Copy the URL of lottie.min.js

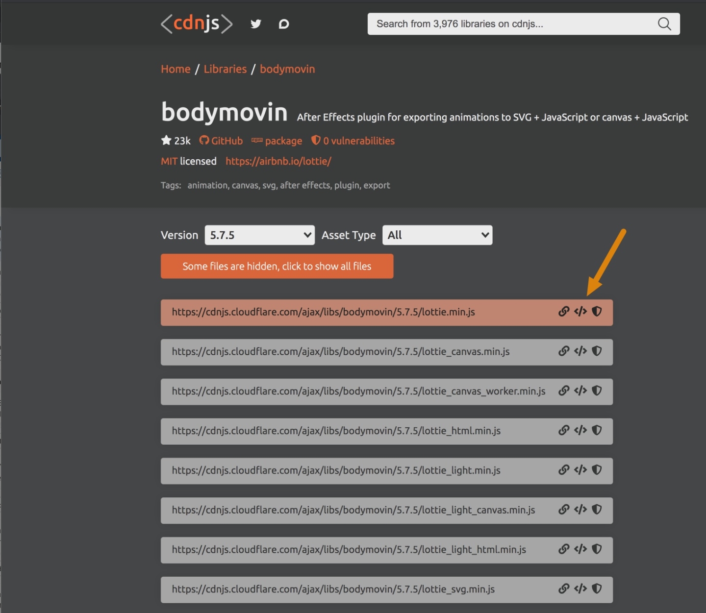(x=563, y=312)
